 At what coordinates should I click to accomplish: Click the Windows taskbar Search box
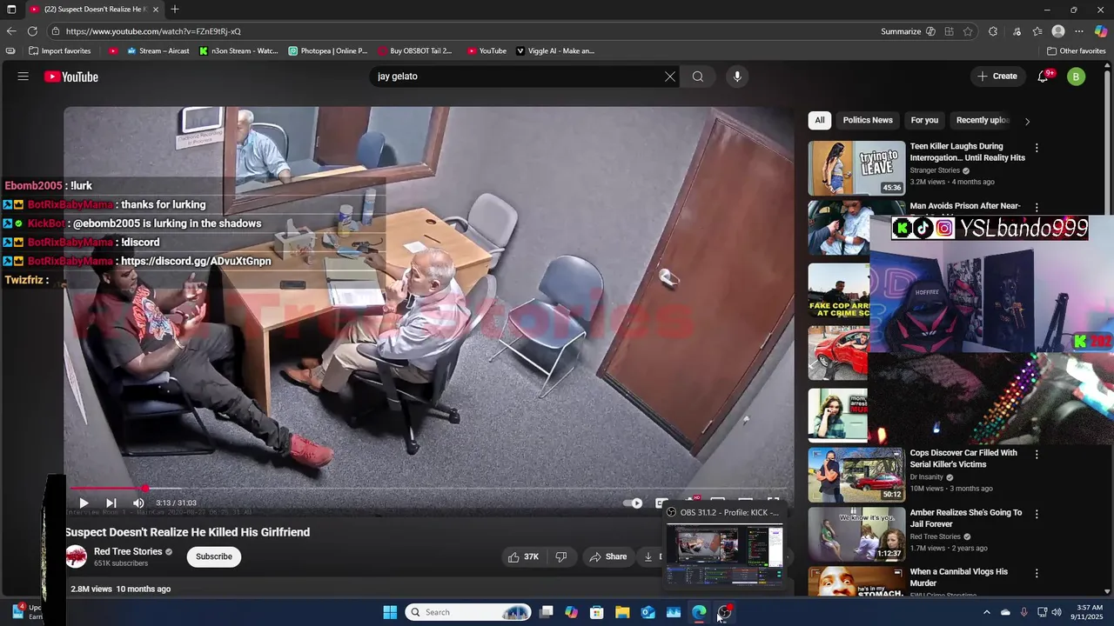click(x=468, y=612)
